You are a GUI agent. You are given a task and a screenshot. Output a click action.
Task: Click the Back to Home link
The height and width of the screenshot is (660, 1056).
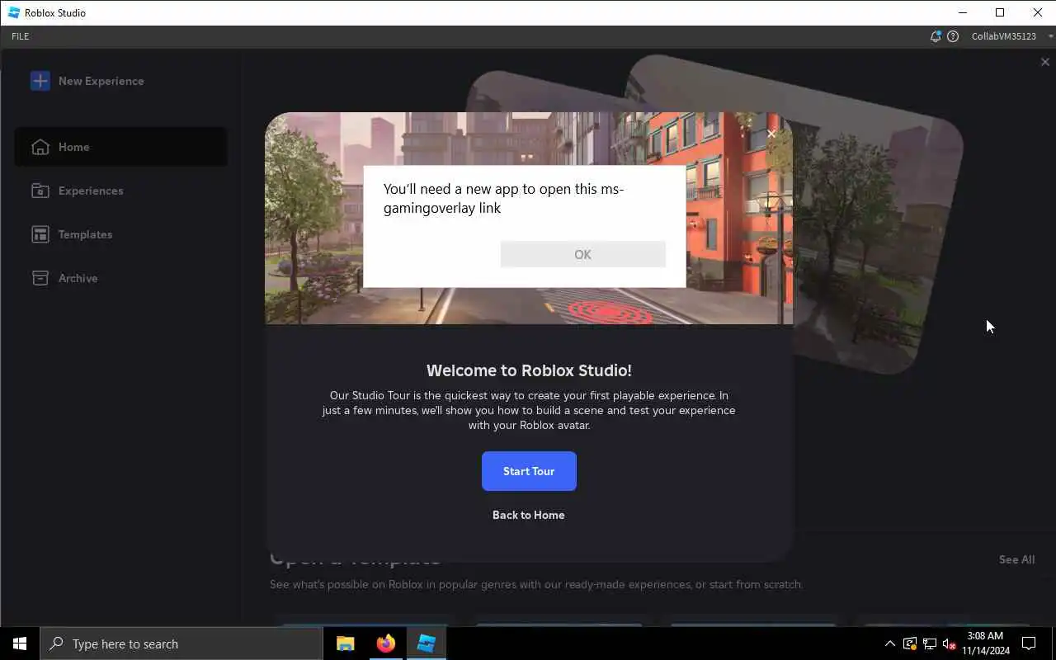click(x=529, y=515)
